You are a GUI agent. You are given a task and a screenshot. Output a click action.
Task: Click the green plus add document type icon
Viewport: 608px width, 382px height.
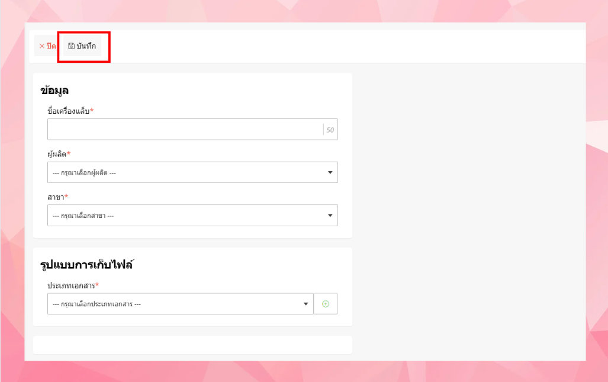tap(325, 304)
